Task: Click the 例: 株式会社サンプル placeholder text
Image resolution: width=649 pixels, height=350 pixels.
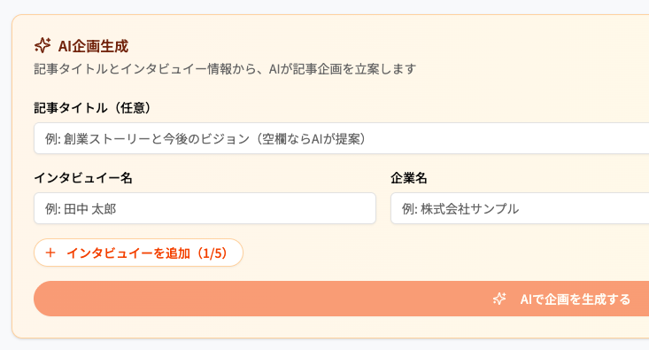Action: [x=460, y=209]
